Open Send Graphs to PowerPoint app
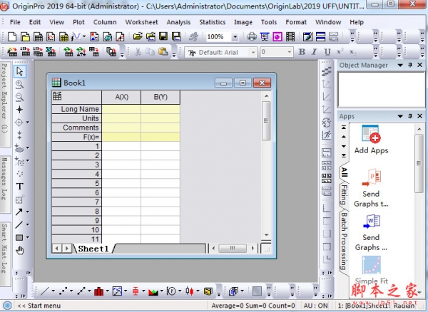 tap(371, 187)
